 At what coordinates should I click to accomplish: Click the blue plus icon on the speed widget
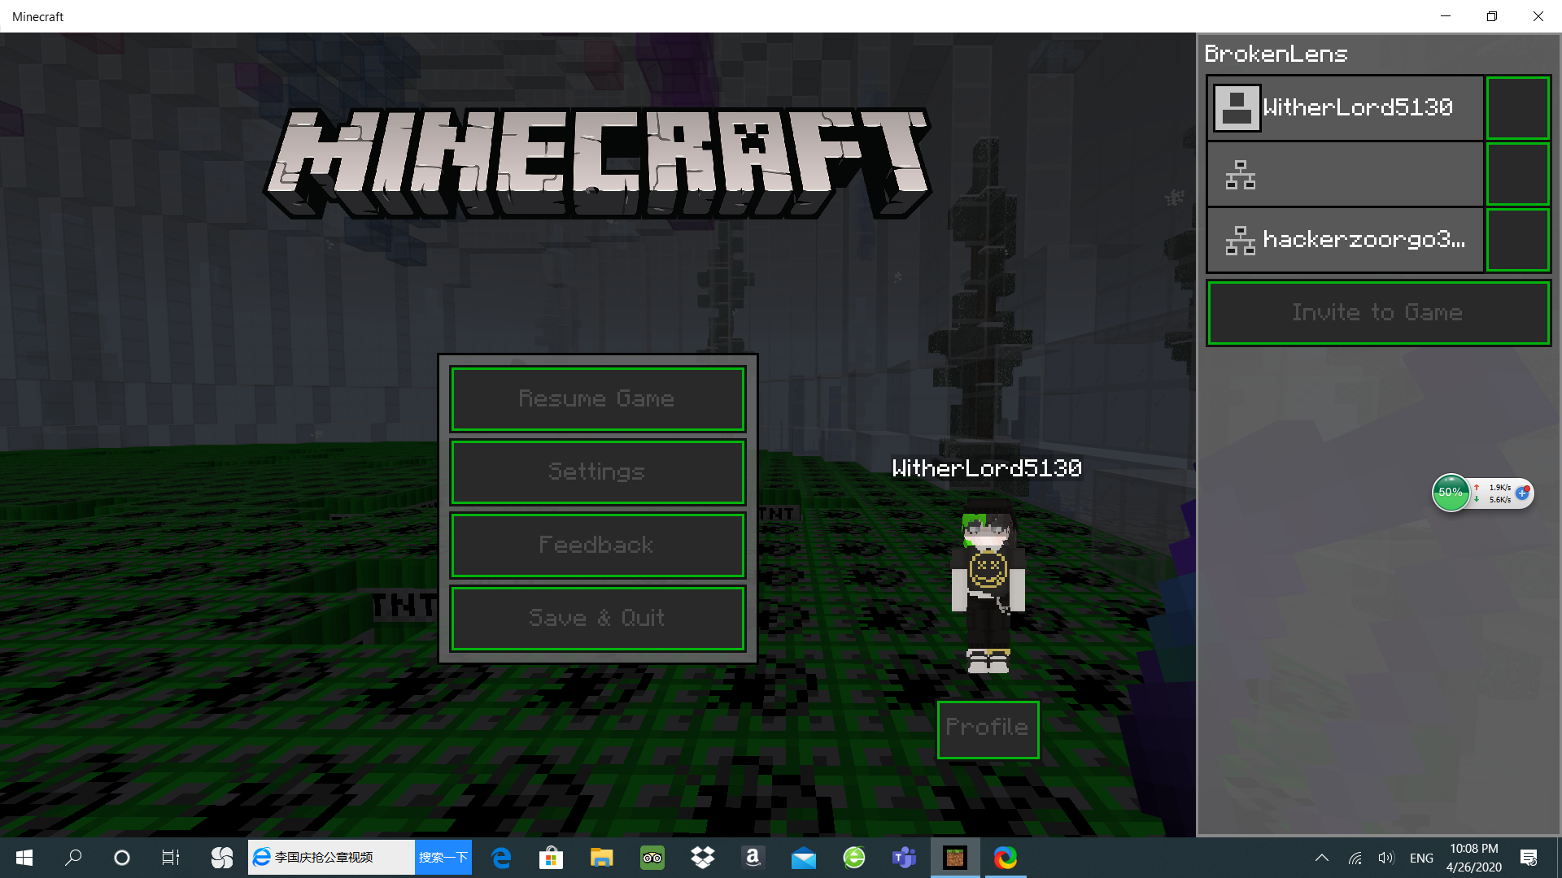[x=1522, y=493]
